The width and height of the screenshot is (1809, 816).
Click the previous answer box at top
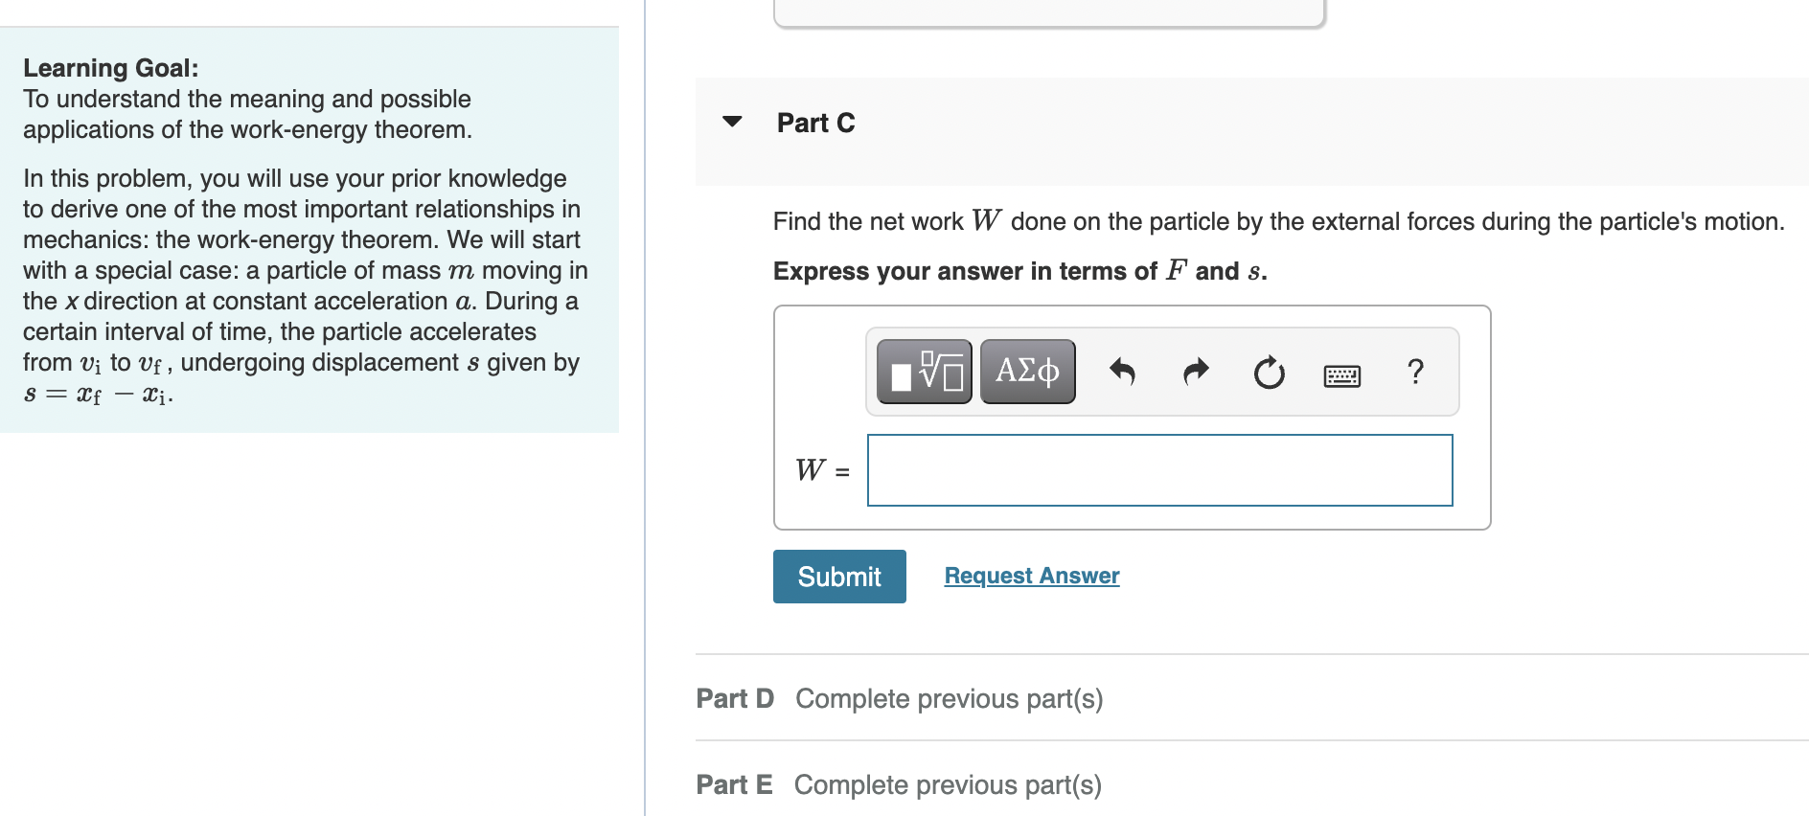(x=1049, y=13)
